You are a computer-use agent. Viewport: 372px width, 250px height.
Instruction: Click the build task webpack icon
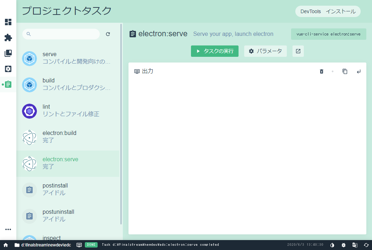coord(29,85)
